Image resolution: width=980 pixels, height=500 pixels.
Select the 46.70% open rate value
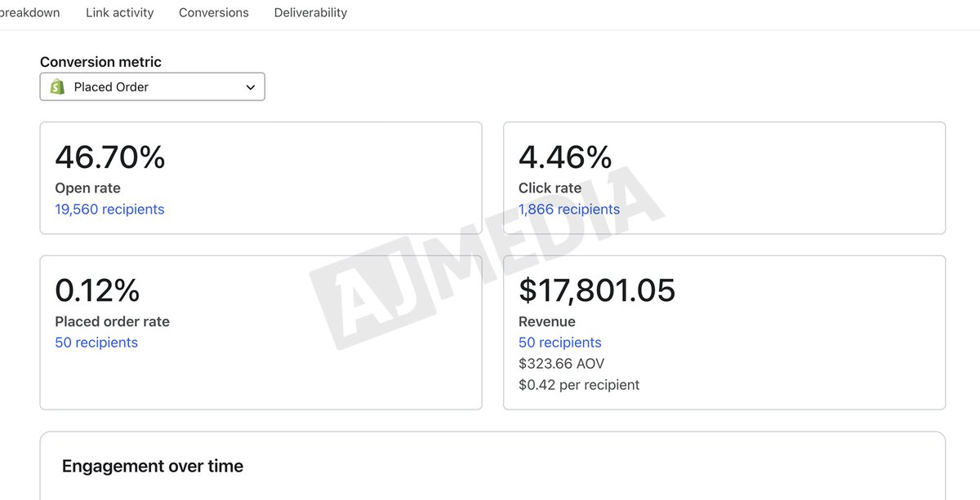[x=110, y=157]
